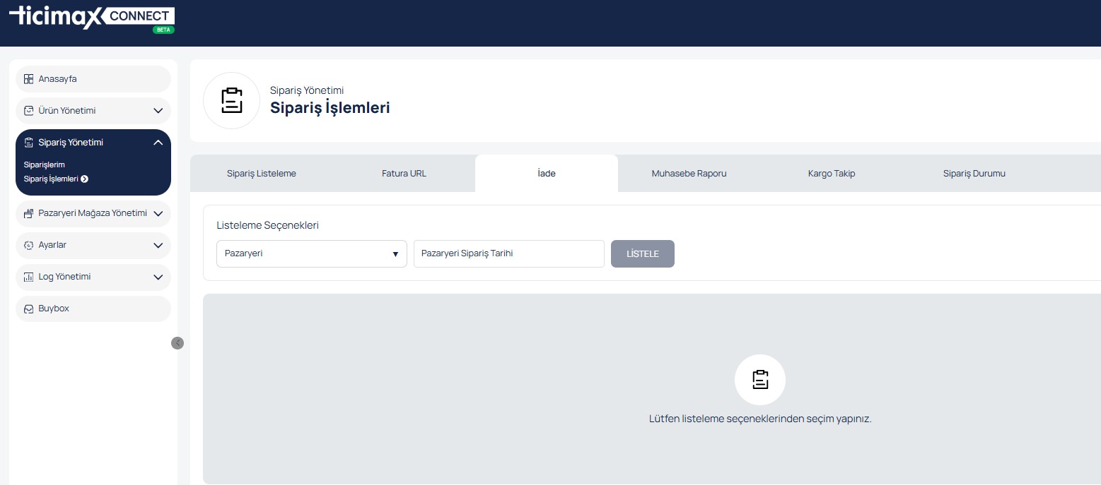Viewport: 1101px width, 485px height.
Task: Expand the Ürün Yönetimi chevron
Action: point(158,111)
